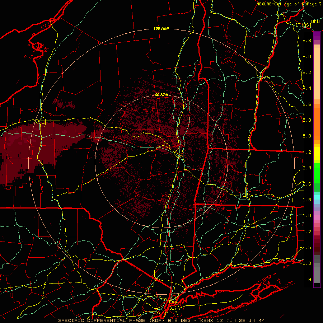Screen dimensions: 323x323
Task: Click the -0.5 value on the color scale
Action: click(305, 247)
